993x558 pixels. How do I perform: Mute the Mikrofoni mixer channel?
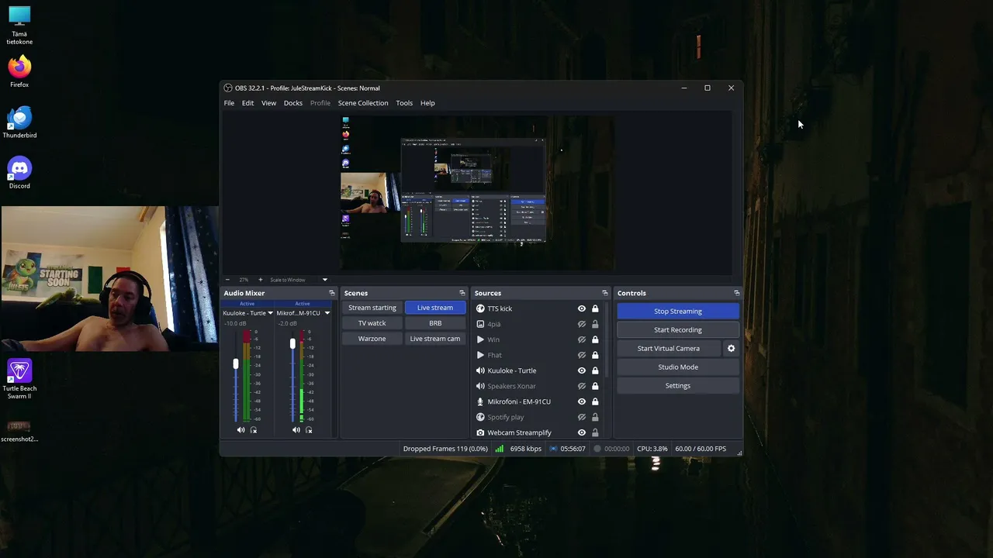tap(296, 430)
